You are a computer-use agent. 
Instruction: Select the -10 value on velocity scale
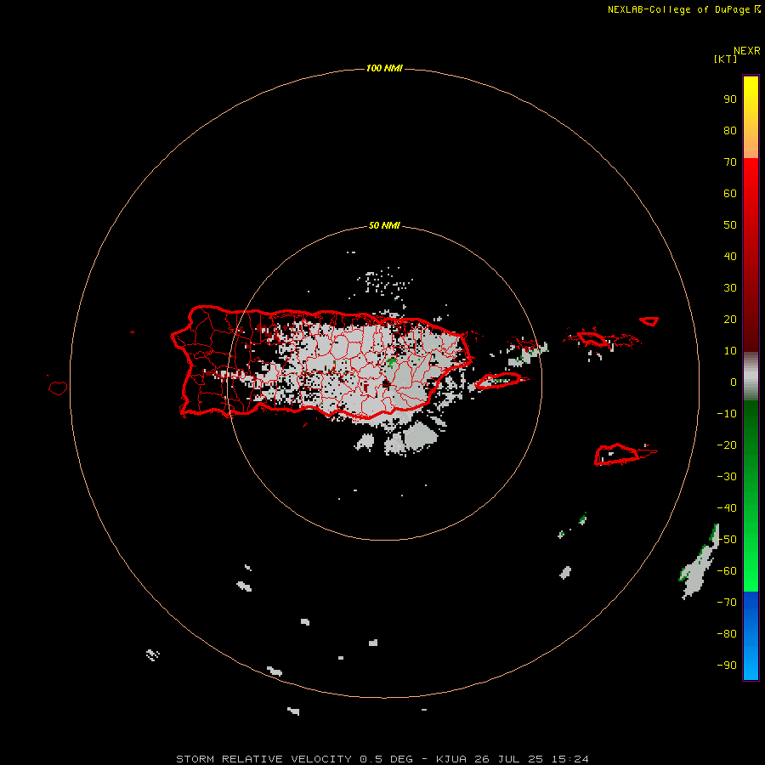727,414
